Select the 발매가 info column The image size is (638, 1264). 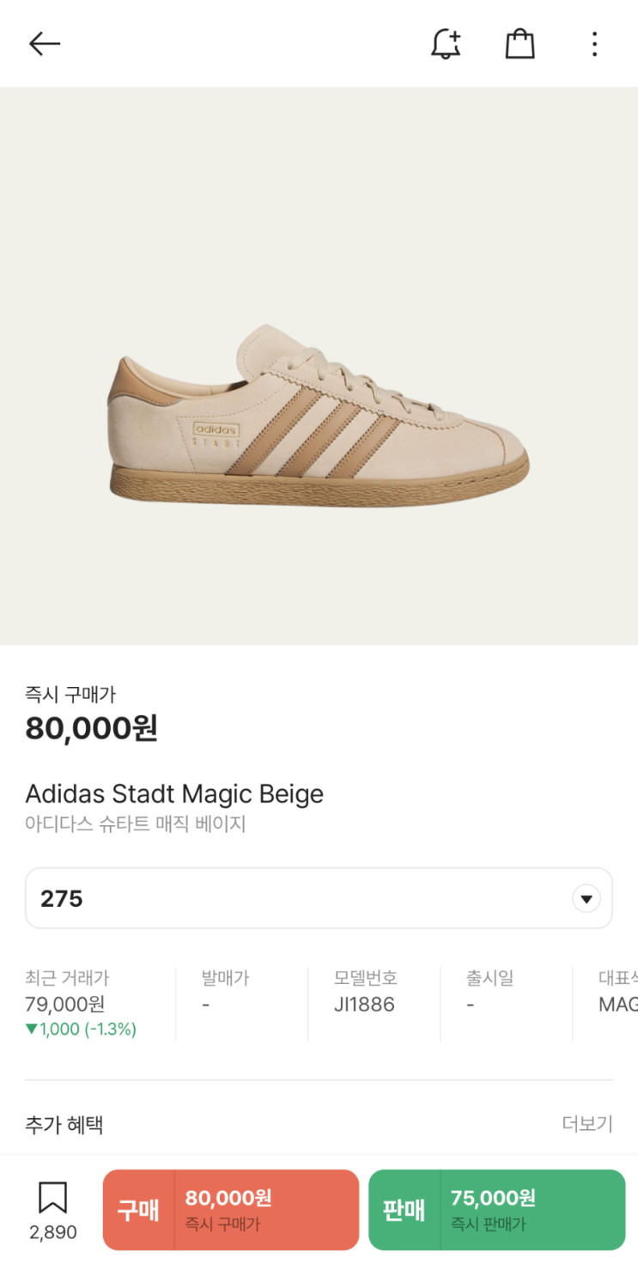(225, 990)
